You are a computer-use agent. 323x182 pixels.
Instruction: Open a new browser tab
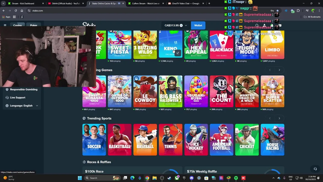[209, 4]
